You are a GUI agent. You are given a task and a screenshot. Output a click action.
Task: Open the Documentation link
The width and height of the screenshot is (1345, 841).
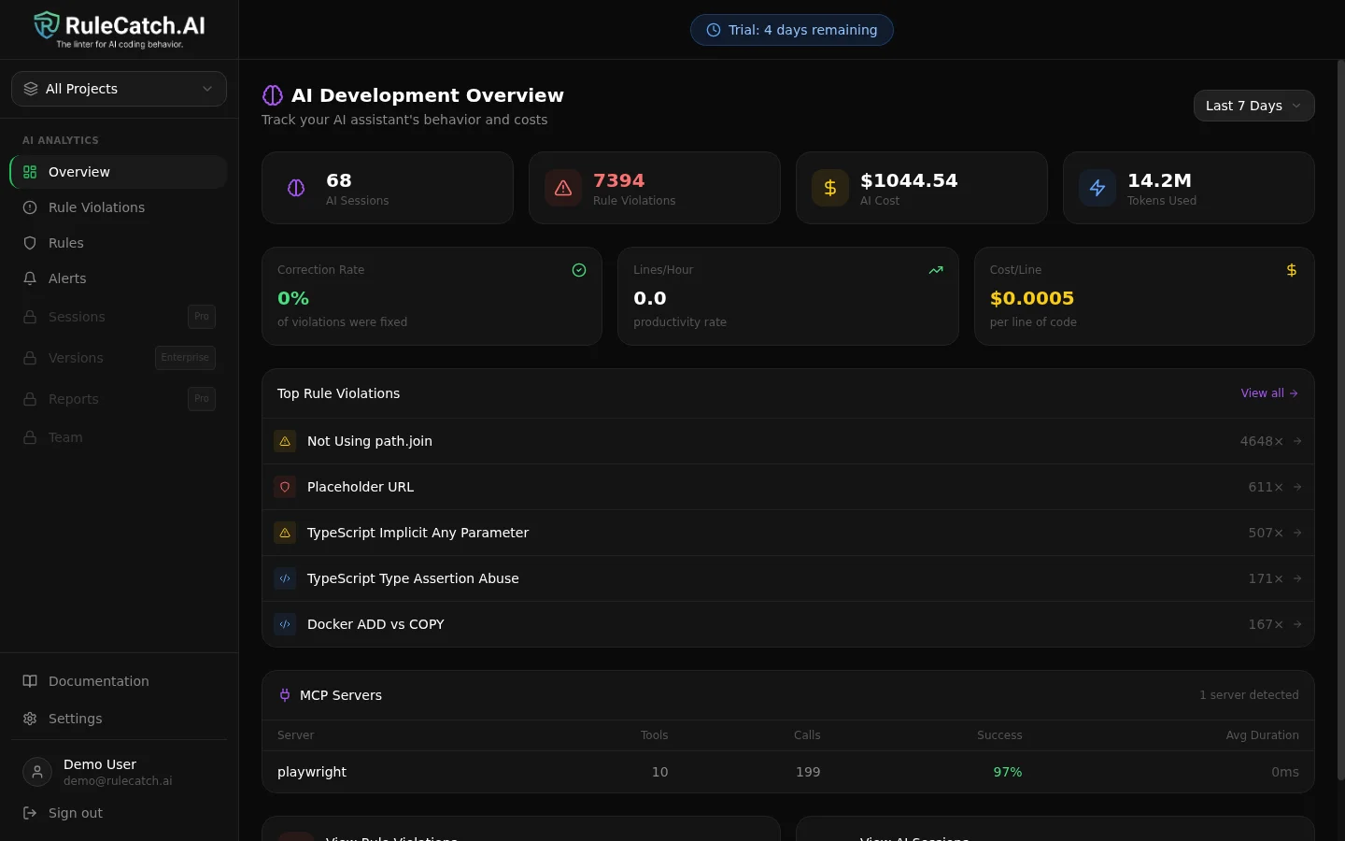pos(98,681)
